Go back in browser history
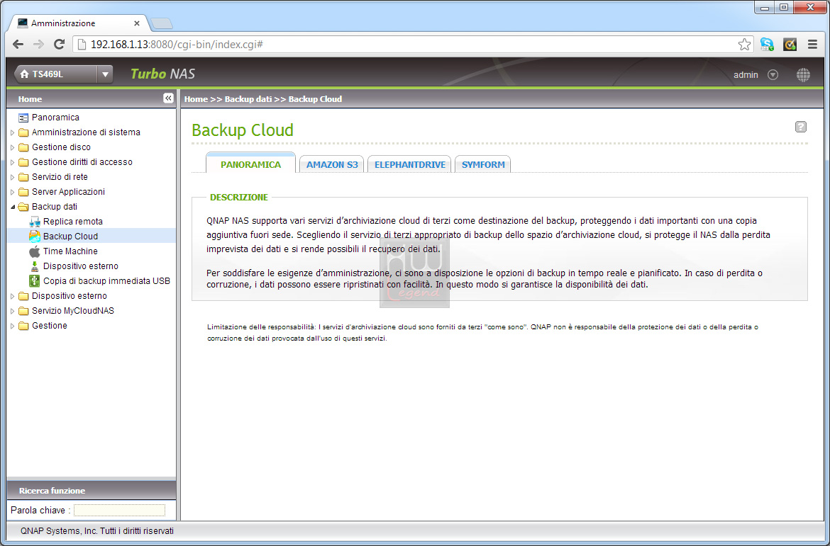 (x=18, y=45)
